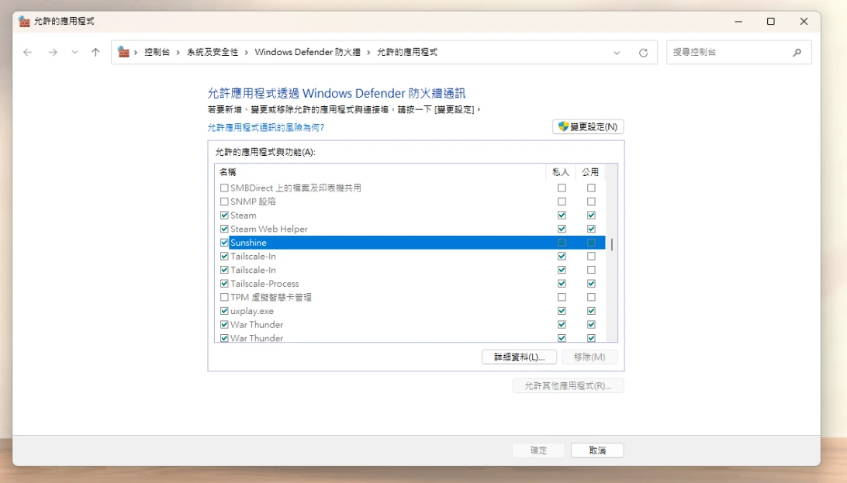Click the forward navigation arrow
Viewport: 847px width, 483px height.
(x=53, y=53)
